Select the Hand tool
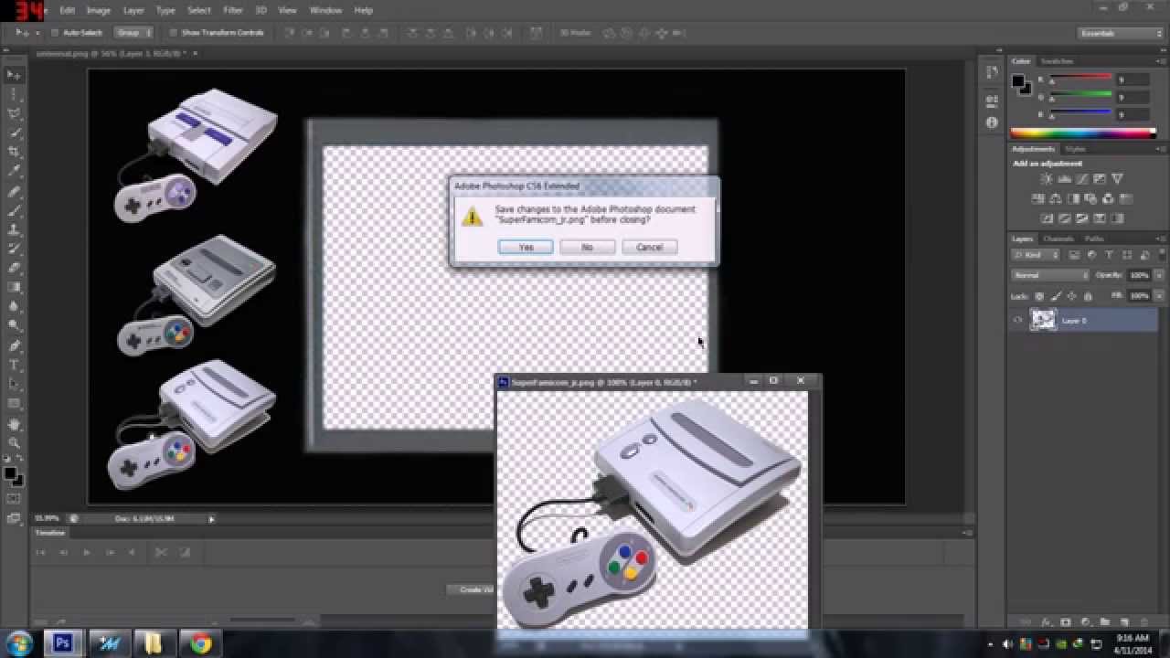Screen dimensions: 1170x658 (x=14, y=423)
